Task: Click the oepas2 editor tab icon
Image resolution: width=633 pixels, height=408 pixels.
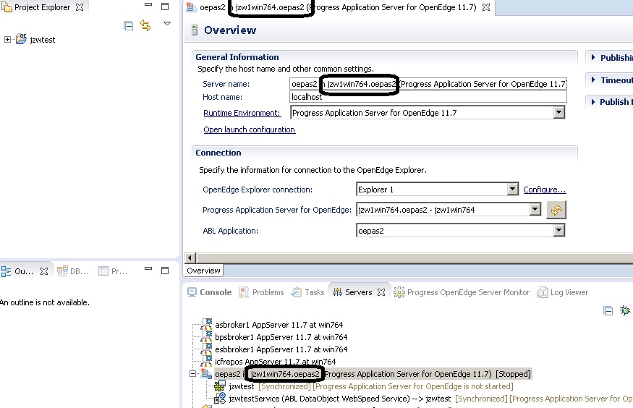Action: coord(192,7)
